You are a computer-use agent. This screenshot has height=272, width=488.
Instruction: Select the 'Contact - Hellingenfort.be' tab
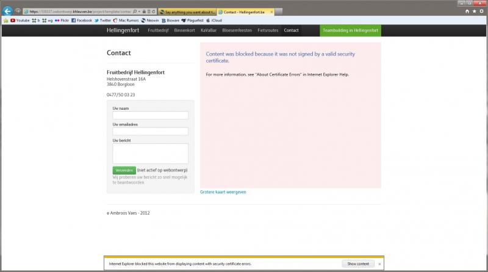(244, 12)
